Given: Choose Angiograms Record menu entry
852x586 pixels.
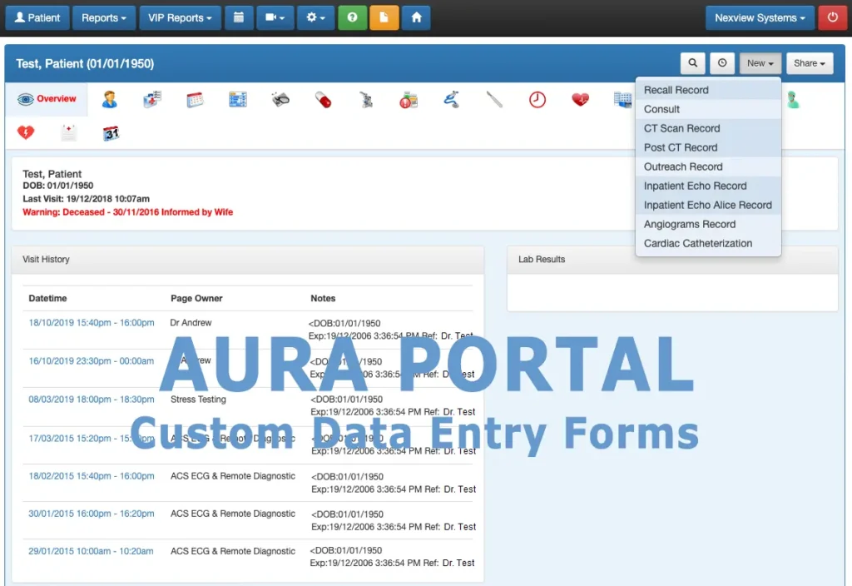Looking at the screenshot, I should [708, 225].
